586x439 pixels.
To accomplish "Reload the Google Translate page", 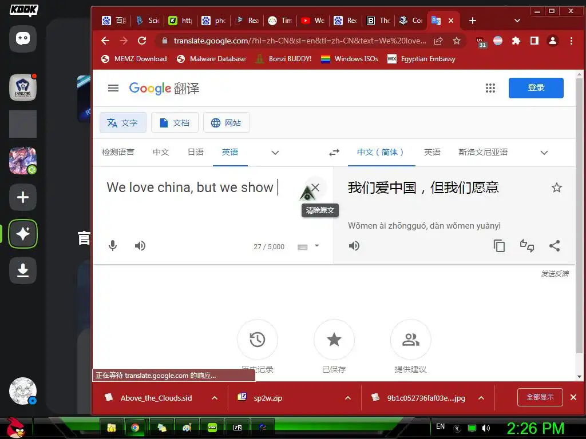I will (x=142, y=41).
